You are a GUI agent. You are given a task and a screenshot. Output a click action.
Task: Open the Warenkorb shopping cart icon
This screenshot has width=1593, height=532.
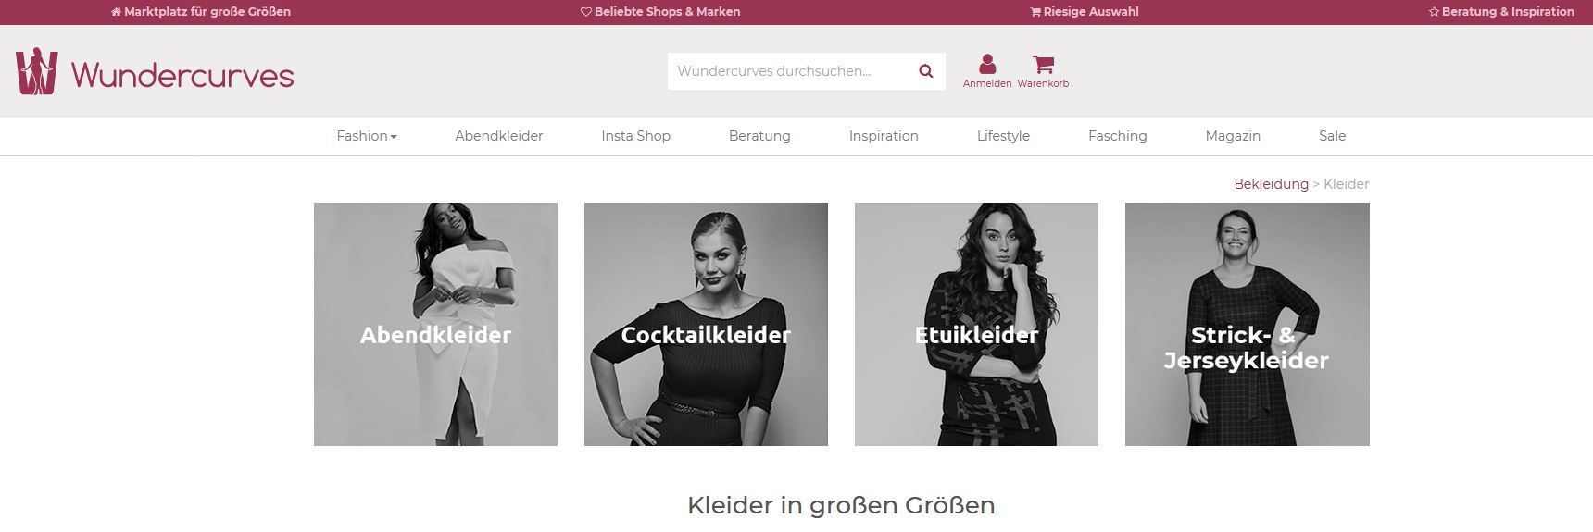point(1043,65)
